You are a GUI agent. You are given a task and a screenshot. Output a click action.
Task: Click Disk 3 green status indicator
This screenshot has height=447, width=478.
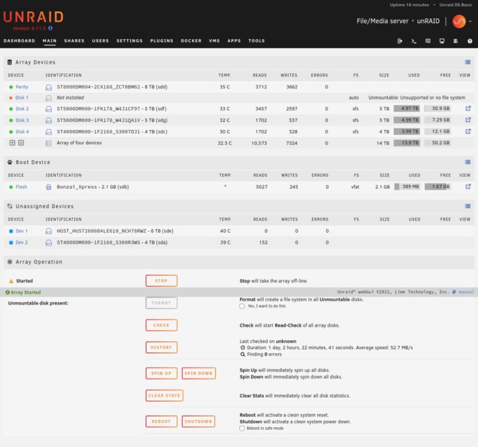11,120
